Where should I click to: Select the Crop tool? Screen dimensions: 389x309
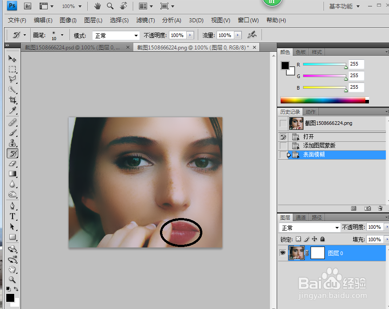[12, 100]
